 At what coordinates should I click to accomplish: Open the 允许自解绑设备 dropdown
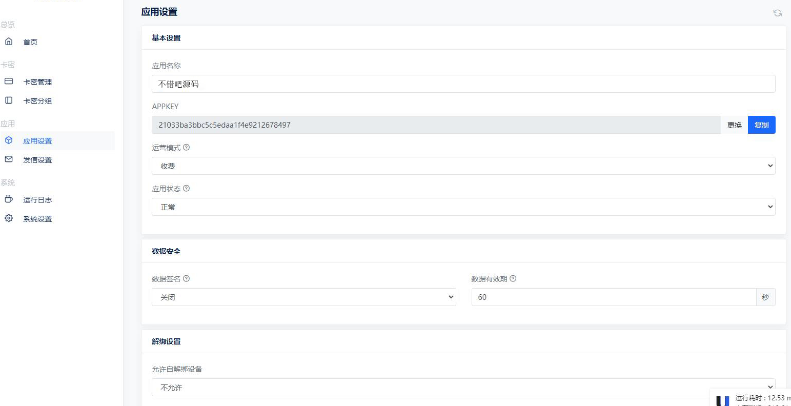coord(463,388)
